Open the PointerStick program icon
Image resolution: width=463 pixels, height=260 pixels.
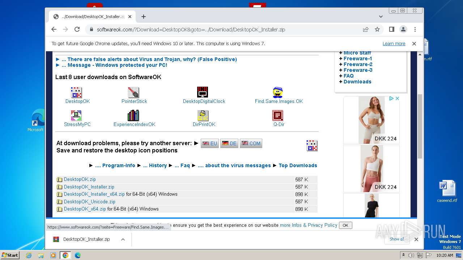(133, 92)
